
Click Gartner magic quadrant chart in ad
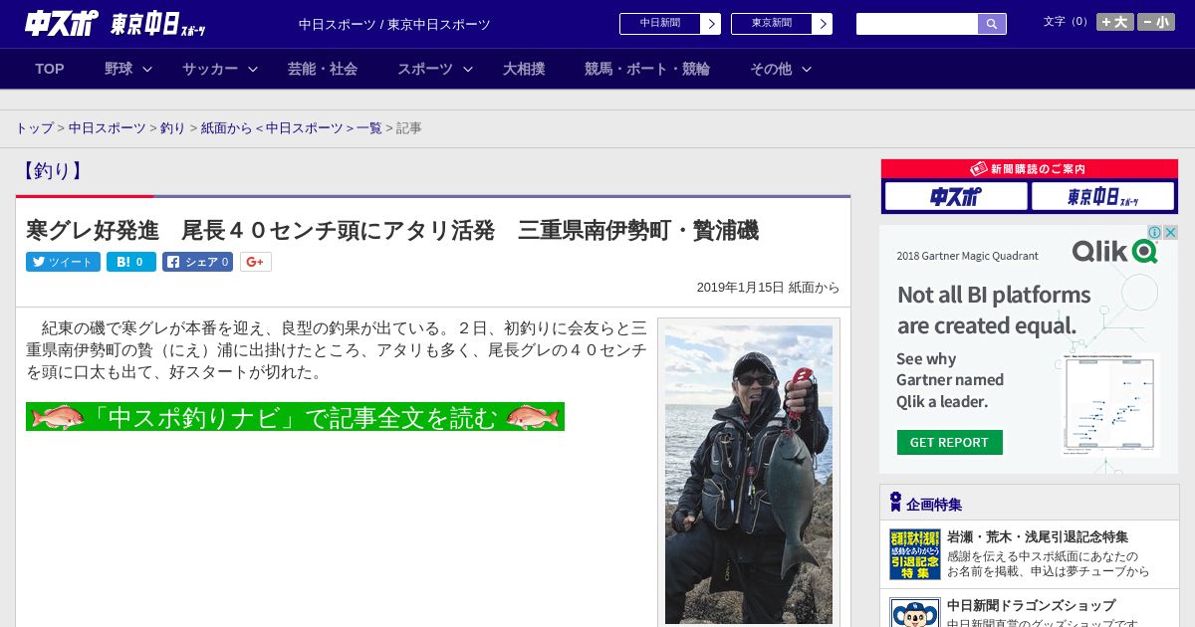point(1108,403)
